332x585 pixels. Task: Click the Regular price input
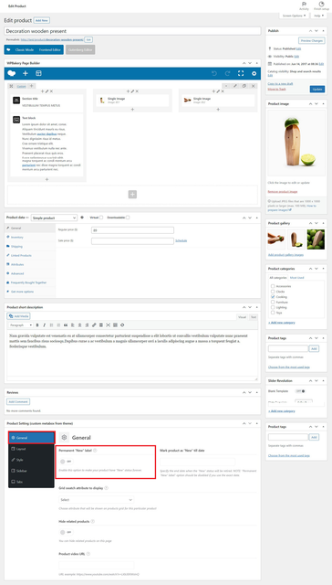click(x=132, y=230)
